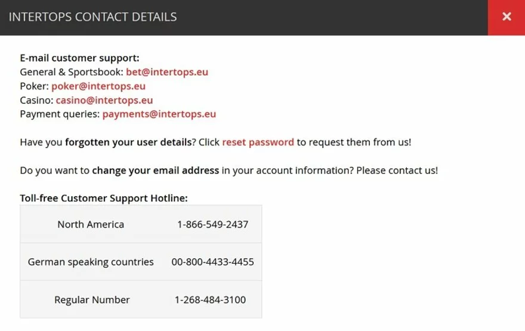Click the regular number 1-268-484-3100
The width and height of the screenshot is (525, 331).
[210, 299]
